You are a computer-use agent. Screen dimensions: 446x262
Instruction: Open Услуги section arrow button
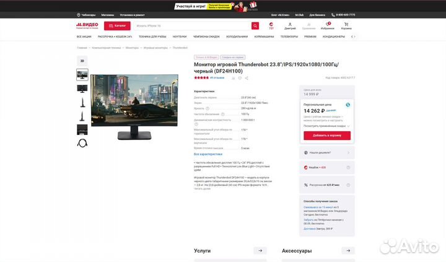coord(260,251)
